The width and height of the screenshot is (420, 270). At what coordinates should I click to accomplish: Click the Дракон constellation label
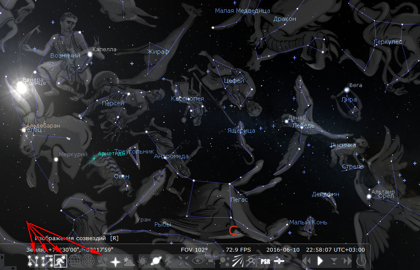(285, 19)
